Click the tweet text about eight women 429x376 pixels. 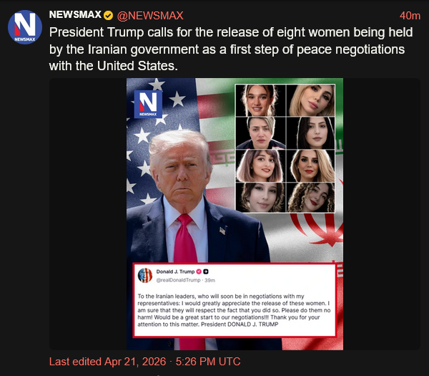click(x=231, y=49)
